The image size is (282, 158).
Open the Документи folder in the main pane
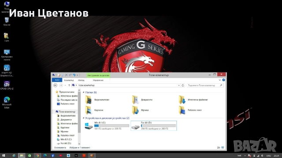tap(142, 100)
